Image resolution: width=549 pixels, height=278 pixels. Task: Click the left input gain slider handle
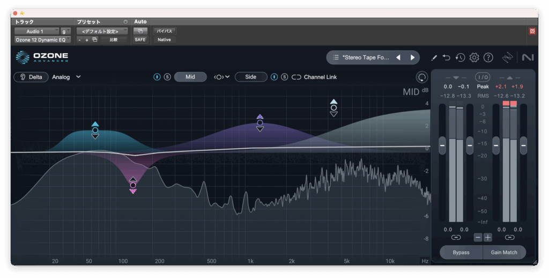coord(442,145)
